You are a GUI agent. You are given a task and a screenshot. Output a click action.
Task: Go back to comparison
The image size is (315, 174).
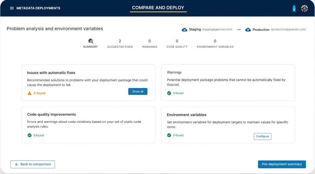(33, 164)
